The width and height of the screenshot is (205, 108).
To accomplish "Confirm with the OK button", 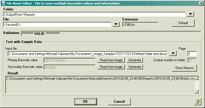I will tap(85, 102).
